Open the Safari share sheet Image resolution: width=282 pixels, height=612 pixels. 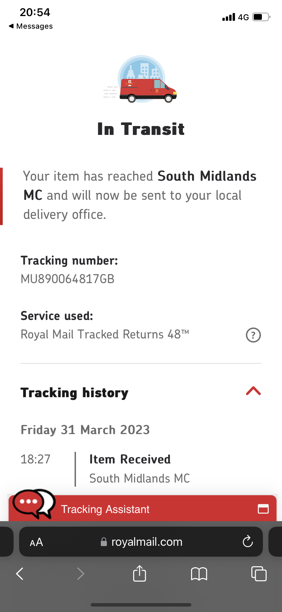[x=140, y=573]
